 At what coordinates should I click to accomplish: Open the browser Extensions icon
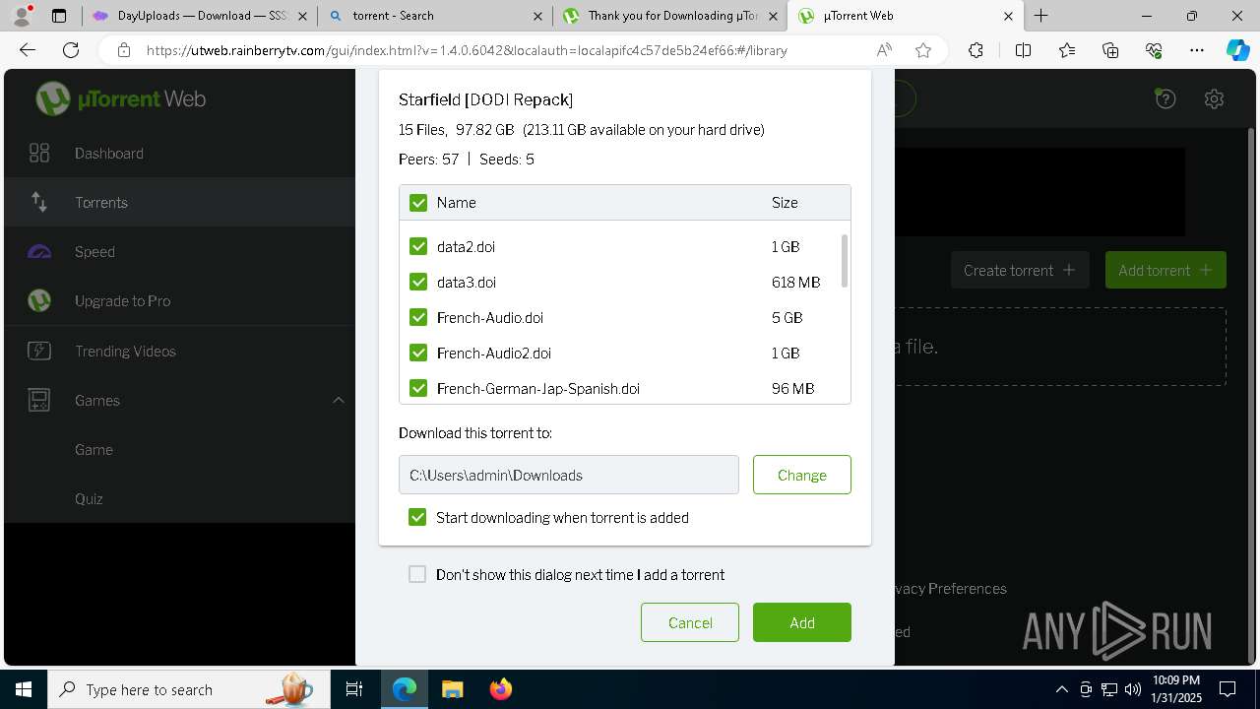coord(976,50)
